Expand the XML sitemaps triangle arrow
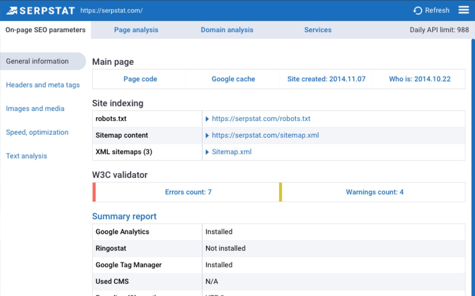 tap(207, 152)
